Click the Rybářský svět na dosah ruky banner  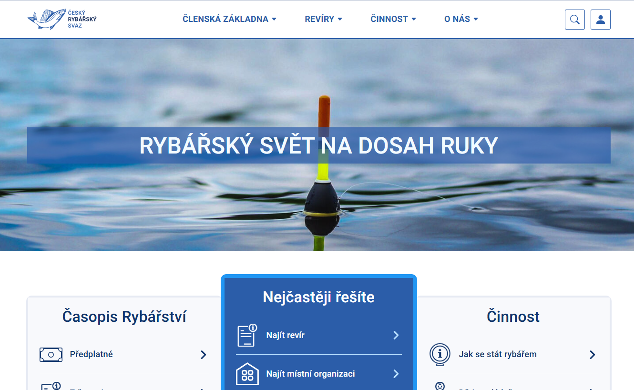click(318, 145)
